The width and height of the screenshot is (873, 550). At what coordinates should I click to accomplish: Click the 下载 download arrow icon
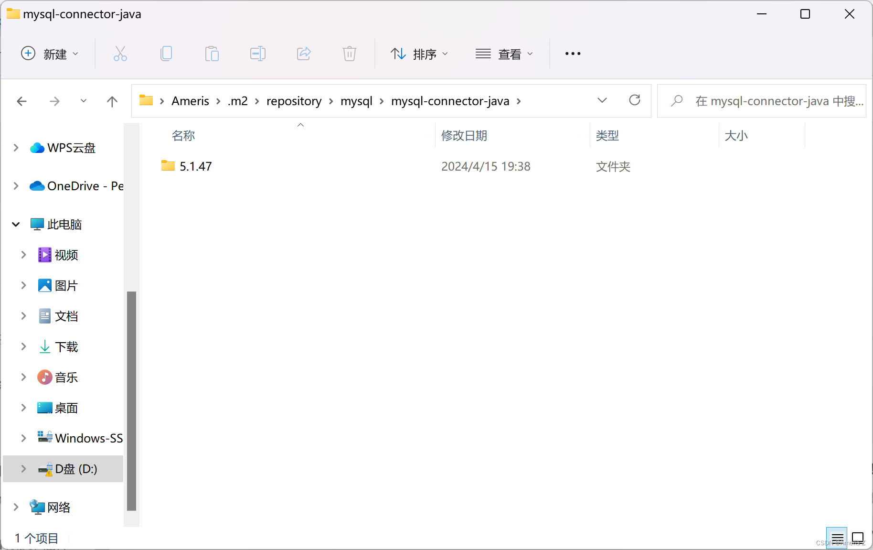pyautogui.click(x=45, y=346)
